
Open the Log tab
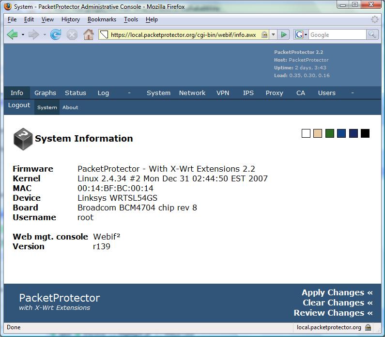coord(103,93)
